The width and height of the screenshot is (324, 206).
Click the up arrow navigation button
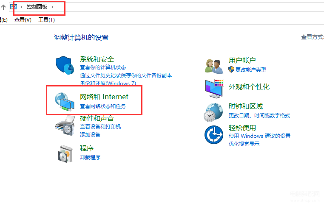click(x=3, y=7)
